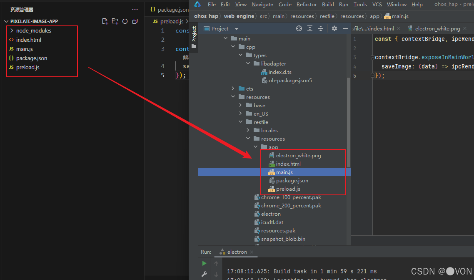Viewport: 474px width, 280px height.
Task: Toggle Project tool window side tab
Action: 194,37
